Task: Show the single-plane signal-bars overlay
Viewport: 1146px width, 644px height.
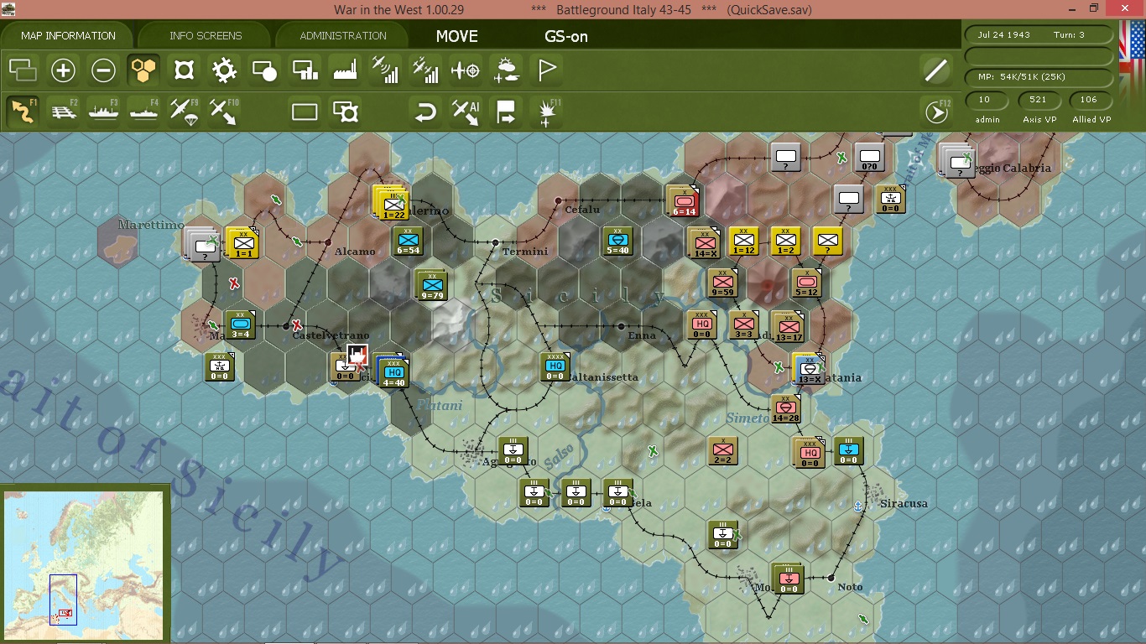Action: [x=385, y=70]
